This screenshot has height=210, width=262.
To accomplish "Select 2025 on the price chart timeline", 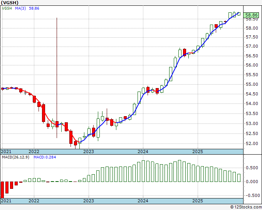I will pyautogui.click(x=198, y=152).
